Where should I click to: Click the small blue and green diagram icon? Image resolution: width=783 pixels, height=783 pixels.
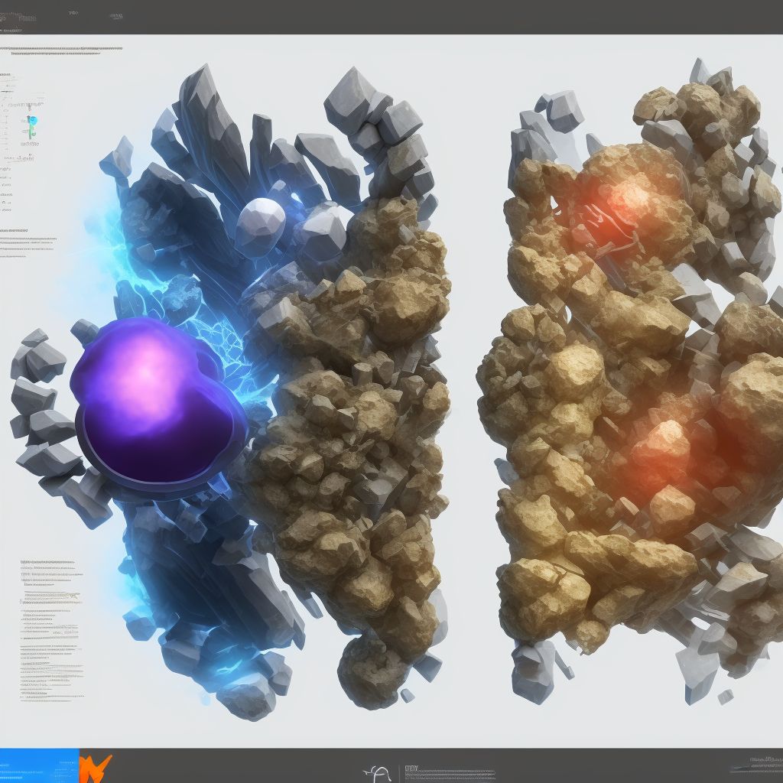[32, 127]
